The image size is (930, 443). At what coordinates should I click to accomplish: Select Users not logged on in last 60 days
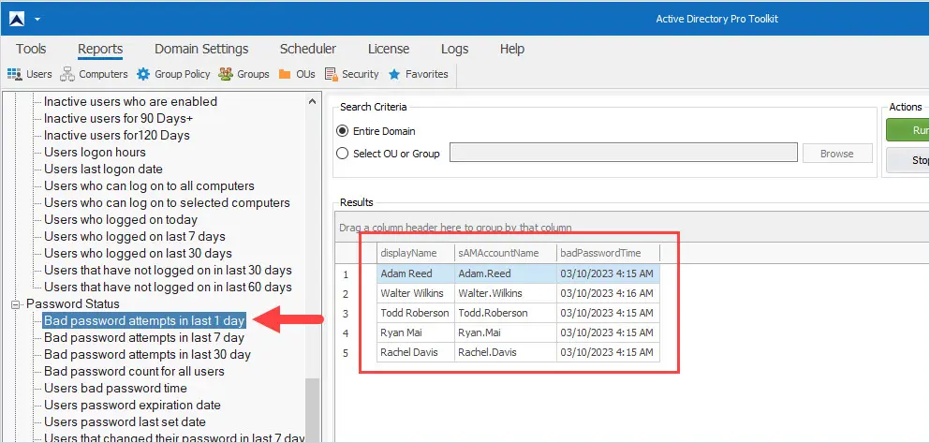[168, 287]
